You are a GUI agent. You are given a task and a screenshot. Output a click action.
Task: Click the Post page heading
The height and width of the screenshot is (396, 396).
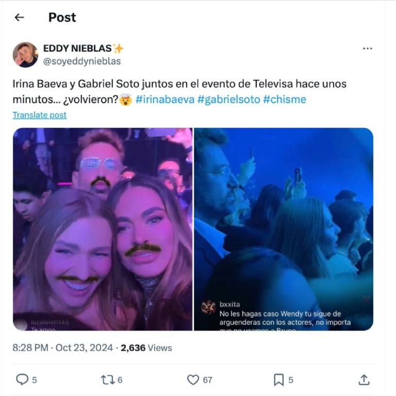(x=62, y=18)
